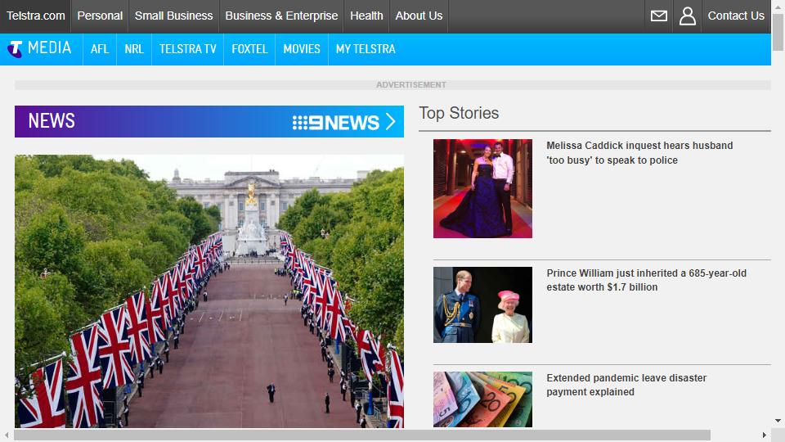Viewport: 785px width, 442px height.
Task: Switch to NRL tab
Action: [133, 49]
